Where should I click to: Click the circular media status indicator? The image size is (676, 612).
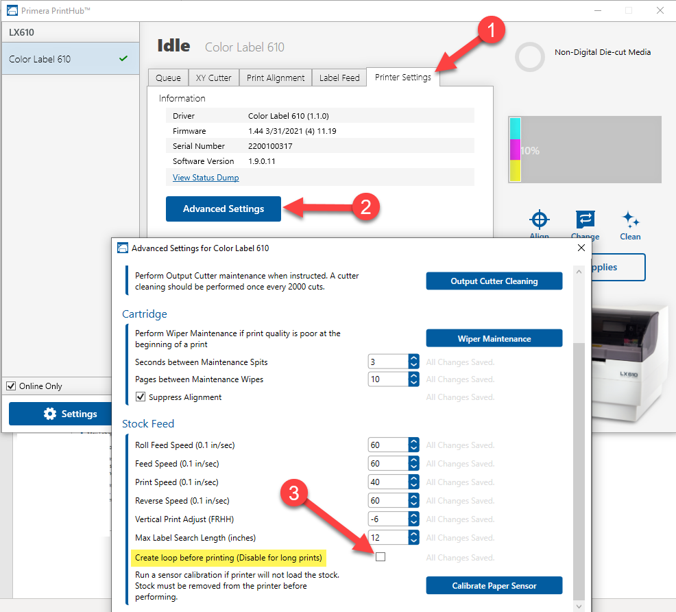[530, 57]
